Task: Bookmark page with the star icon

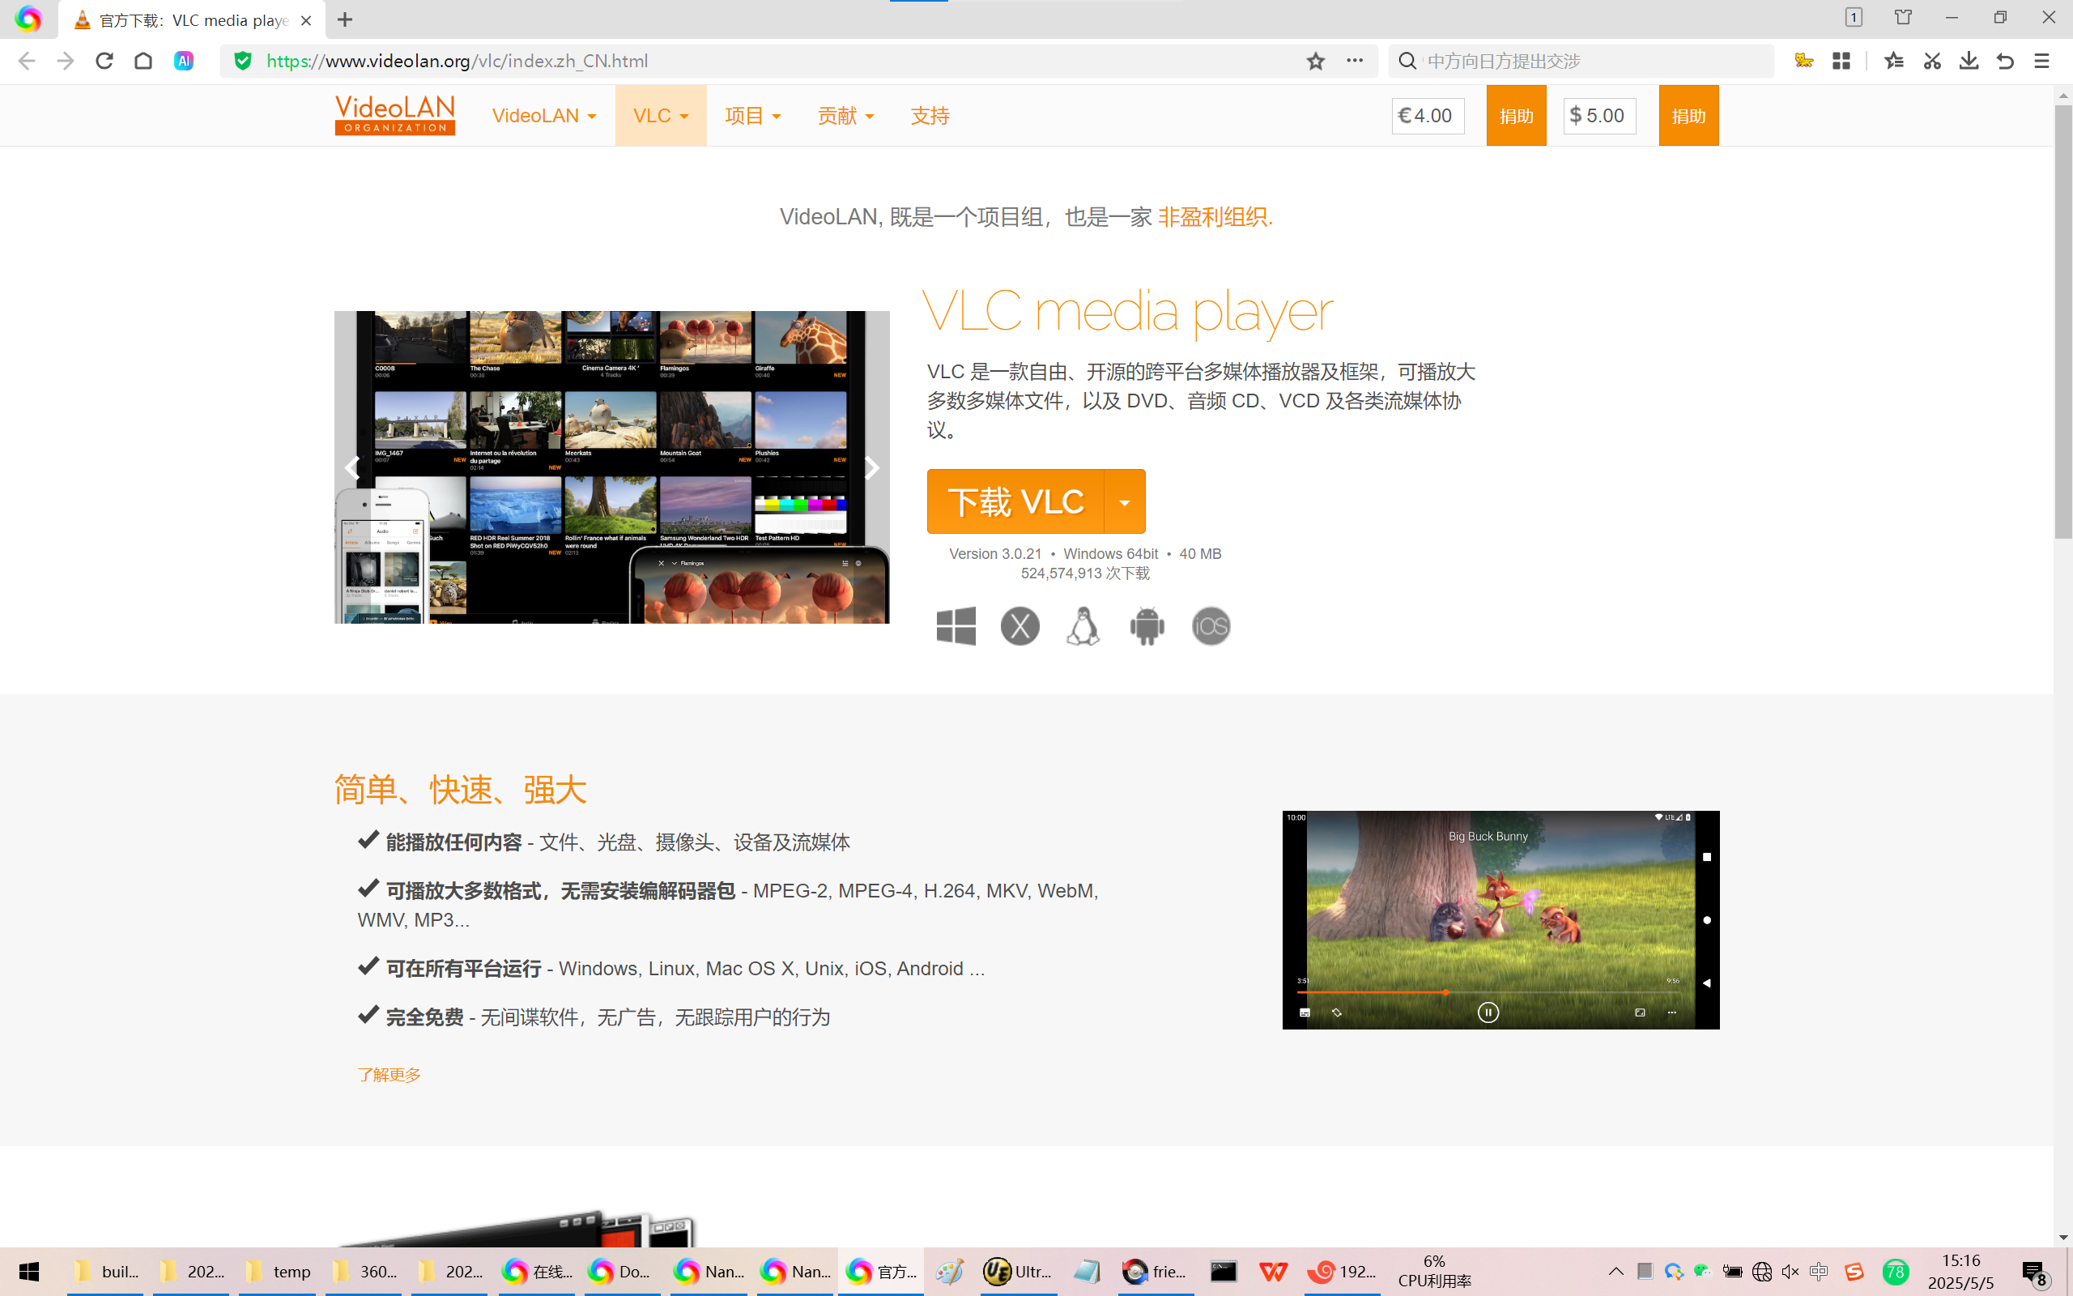Action: coord(1316,61)
